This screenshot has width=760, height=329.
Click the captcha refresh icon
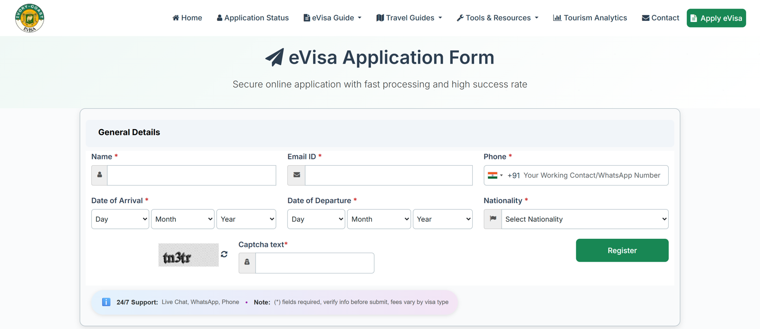pyautogui.click(x=224, y=254)
